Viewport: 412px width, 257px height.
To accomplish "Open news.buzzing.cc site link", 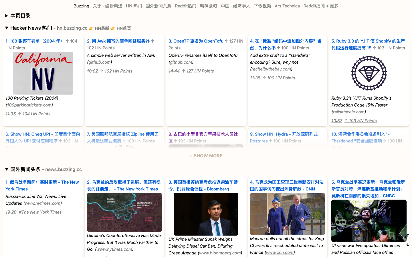I will coord(64,169).
